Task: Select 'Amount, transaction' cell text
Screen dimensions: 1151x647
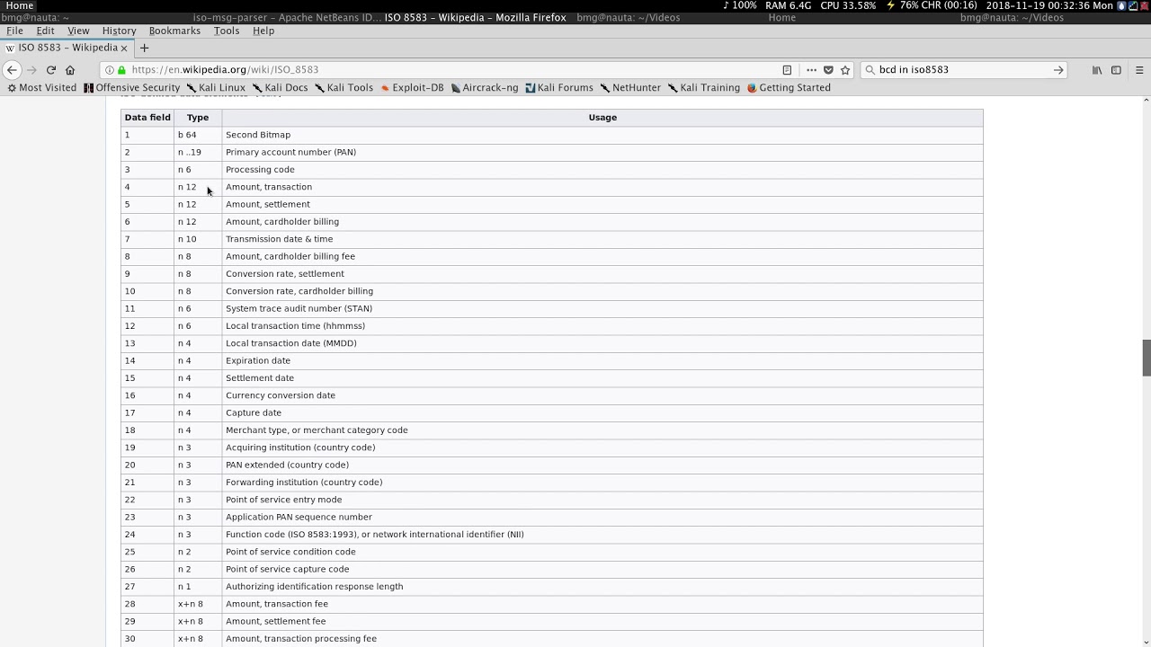Action: click(269, 187)
